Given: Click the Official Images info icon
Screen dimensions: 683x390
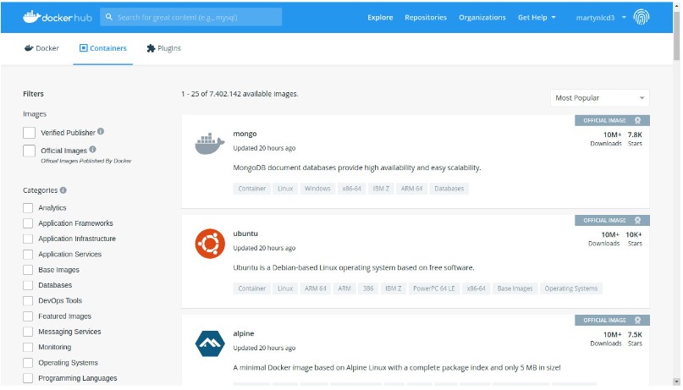Looking at the screenshot, I should (x=92, y=149).
